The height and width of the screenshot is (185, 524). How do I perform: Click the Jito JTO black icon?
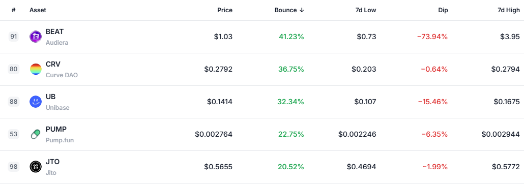[36, 167]
